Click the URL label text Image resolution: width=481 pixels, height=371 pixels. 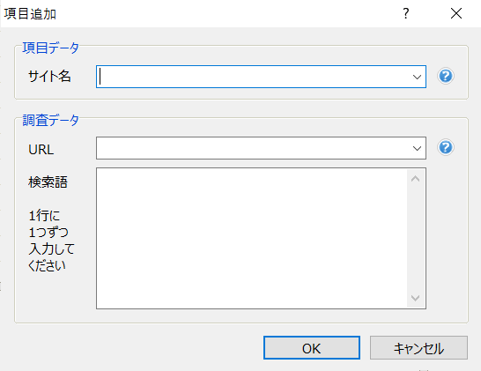[x=41, y=150]
